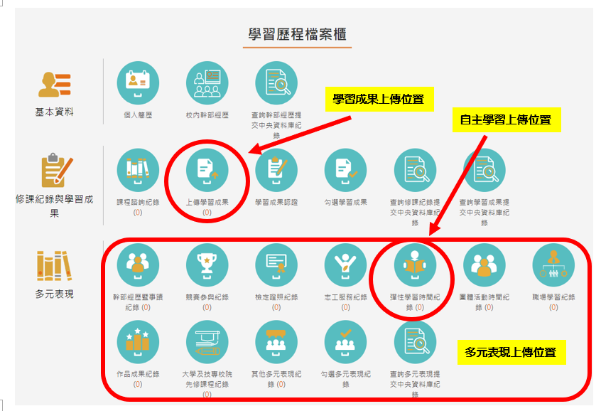
Task: Click the 志工服務紀錄 label text
Action: click(345, 297)
